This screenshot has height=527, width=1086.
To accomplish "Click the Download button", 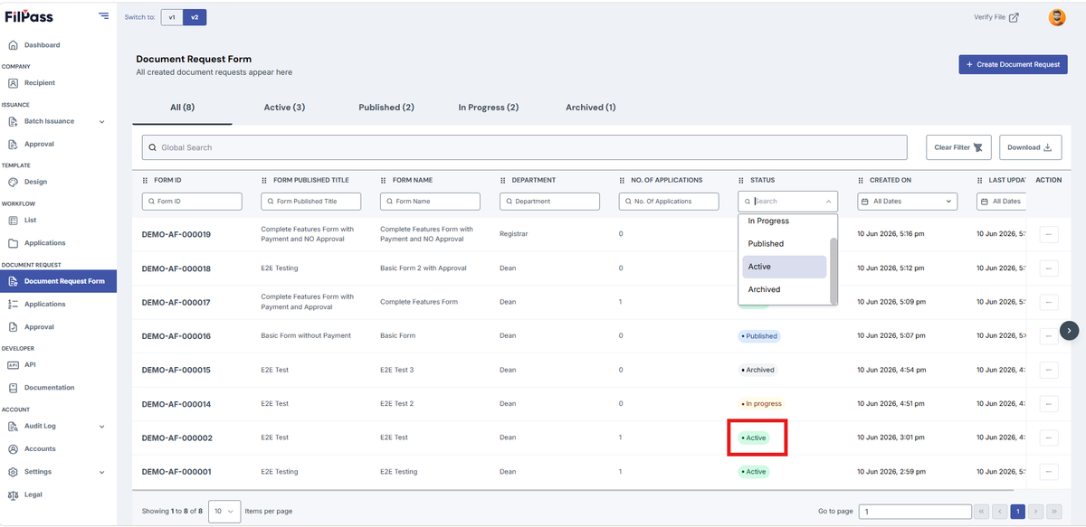I will [x=1030, y=147].
